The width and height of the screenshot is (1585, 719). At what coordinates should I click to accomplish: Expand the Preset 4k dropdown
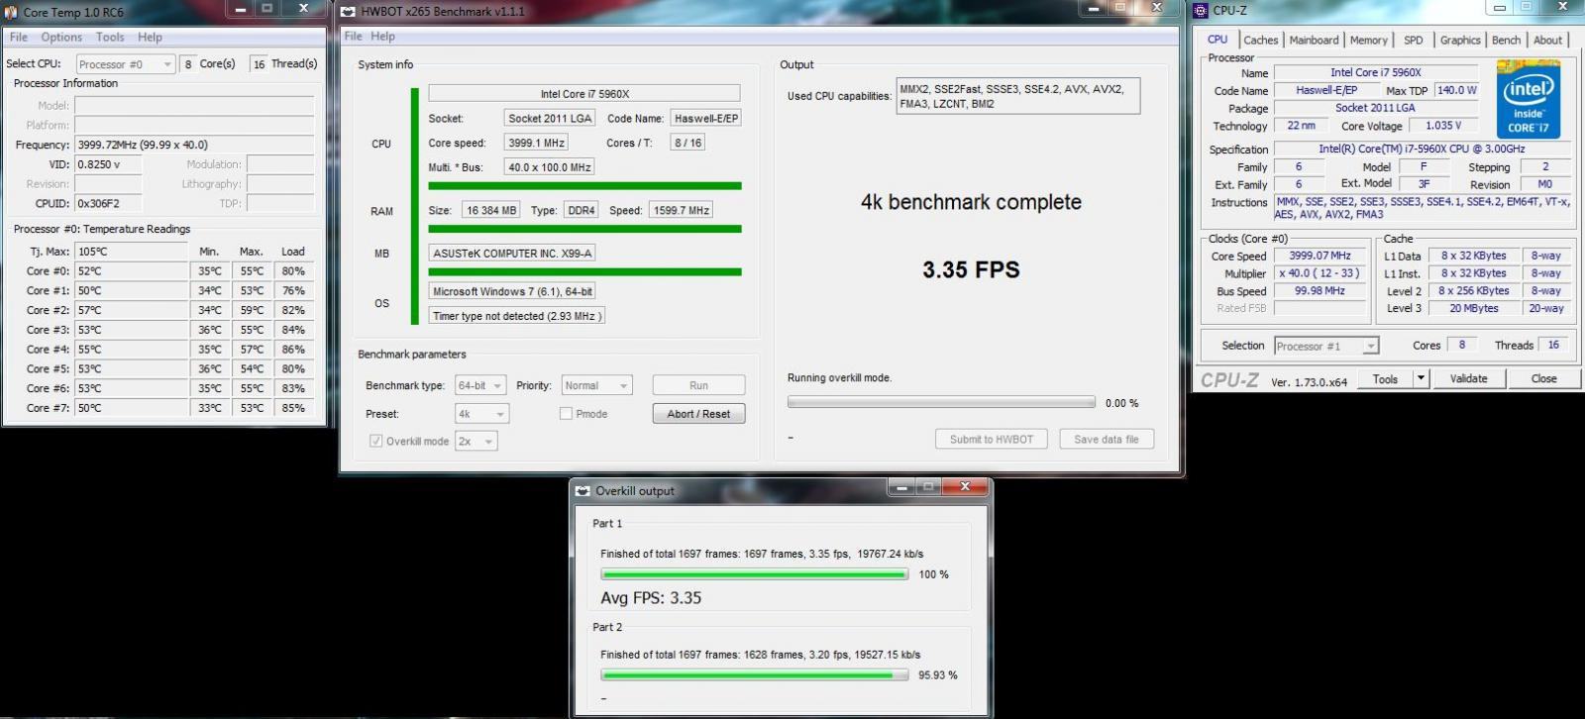[x=481, y=414]
